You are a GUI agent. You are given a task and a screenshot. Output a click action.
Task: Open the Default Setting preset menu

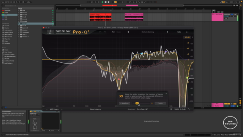(x=148, y=32)
